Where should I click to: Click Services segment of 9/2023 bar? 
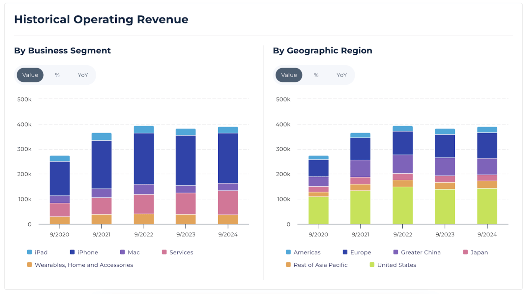tap(186, 203)
